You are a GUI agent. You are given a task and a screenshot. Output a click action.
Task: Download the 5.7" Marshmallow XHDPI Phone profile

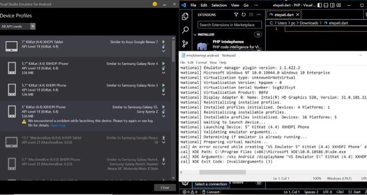(x=164, y=159)
